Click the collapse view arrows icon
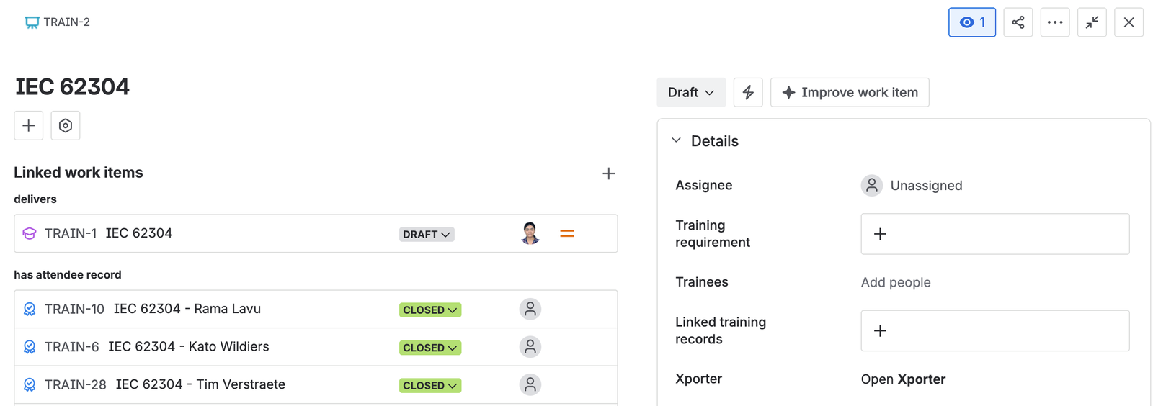1153x406 pixels. click(x=1092, y=22)
